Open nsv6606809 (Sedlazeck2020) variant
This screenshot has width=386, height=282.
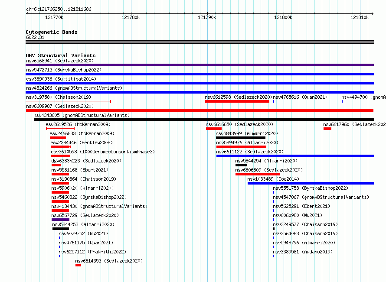pyautogui.click(x=269, y=170)
